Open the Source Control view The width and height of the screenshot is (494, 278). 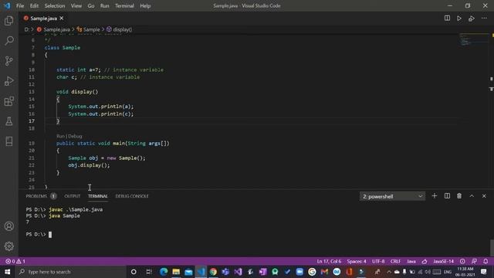(x=9, y=61)
